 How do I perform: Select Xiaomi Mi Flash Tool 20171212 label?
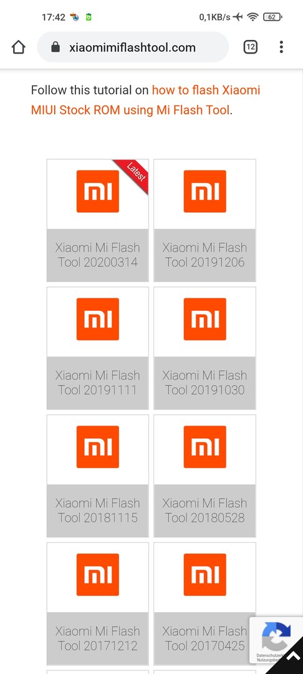point(98,638)
